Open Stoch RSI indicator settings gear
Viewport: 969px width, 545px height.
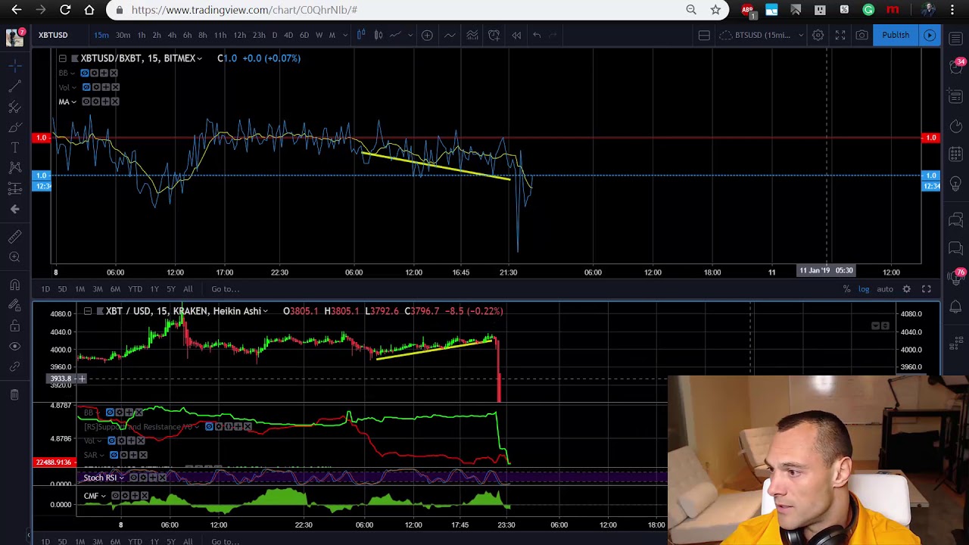click(x=143, y=478)
